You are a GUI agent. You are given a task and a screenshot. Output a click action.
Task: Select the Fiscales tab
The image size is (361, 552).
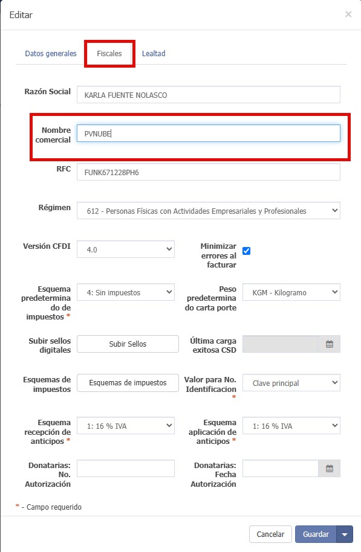[109, 53]
